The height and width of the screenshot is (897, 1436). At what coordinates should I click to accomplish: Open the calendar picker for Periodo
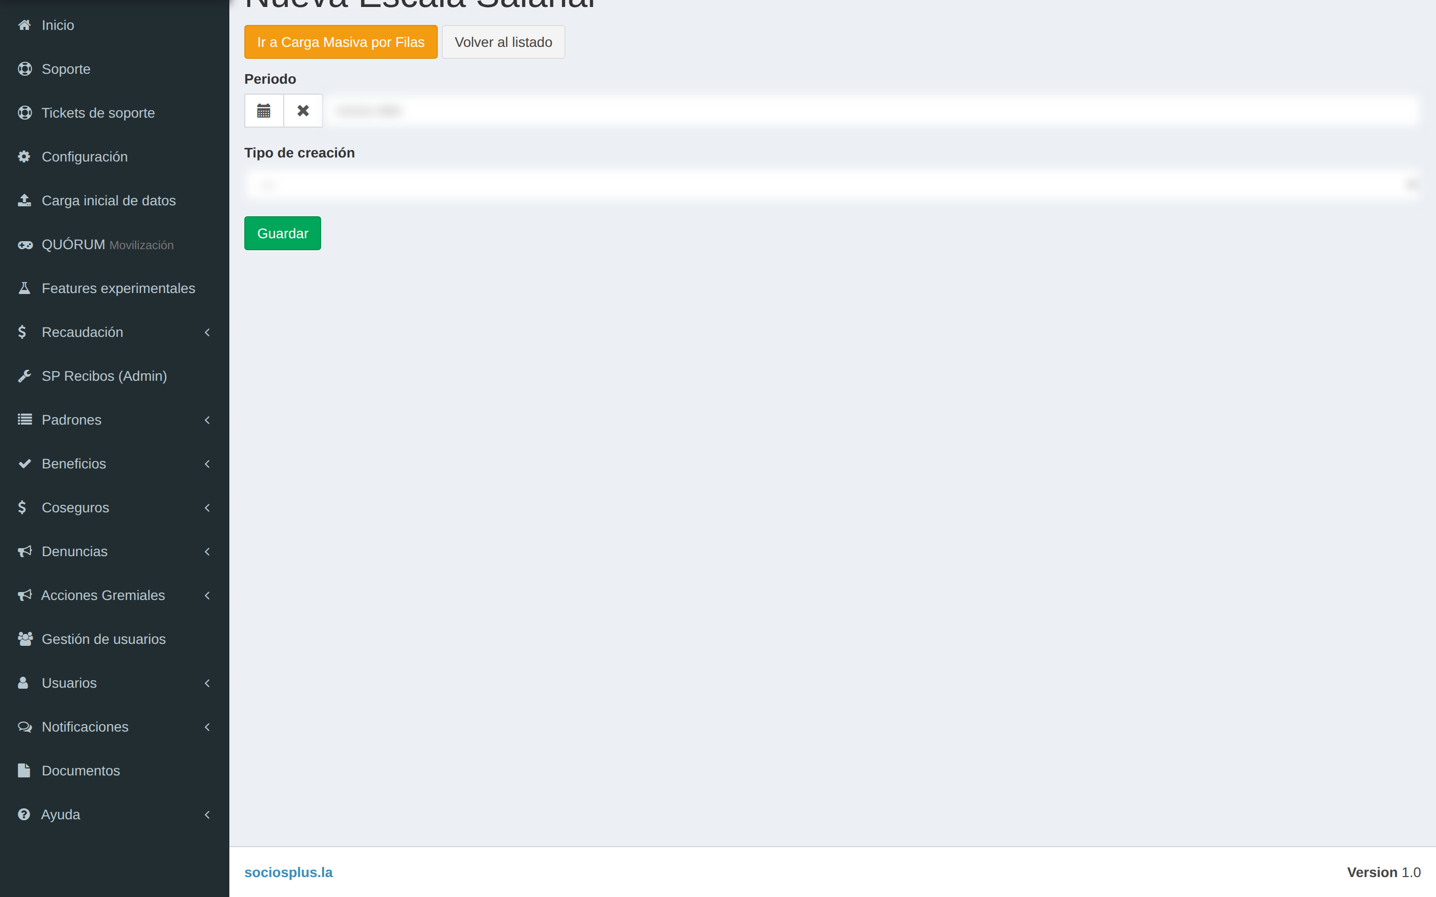pos(264,111)
